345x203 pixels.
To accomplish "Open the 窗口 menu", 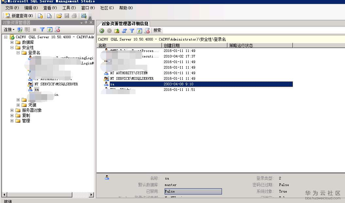I will click(x=88, y=8).
